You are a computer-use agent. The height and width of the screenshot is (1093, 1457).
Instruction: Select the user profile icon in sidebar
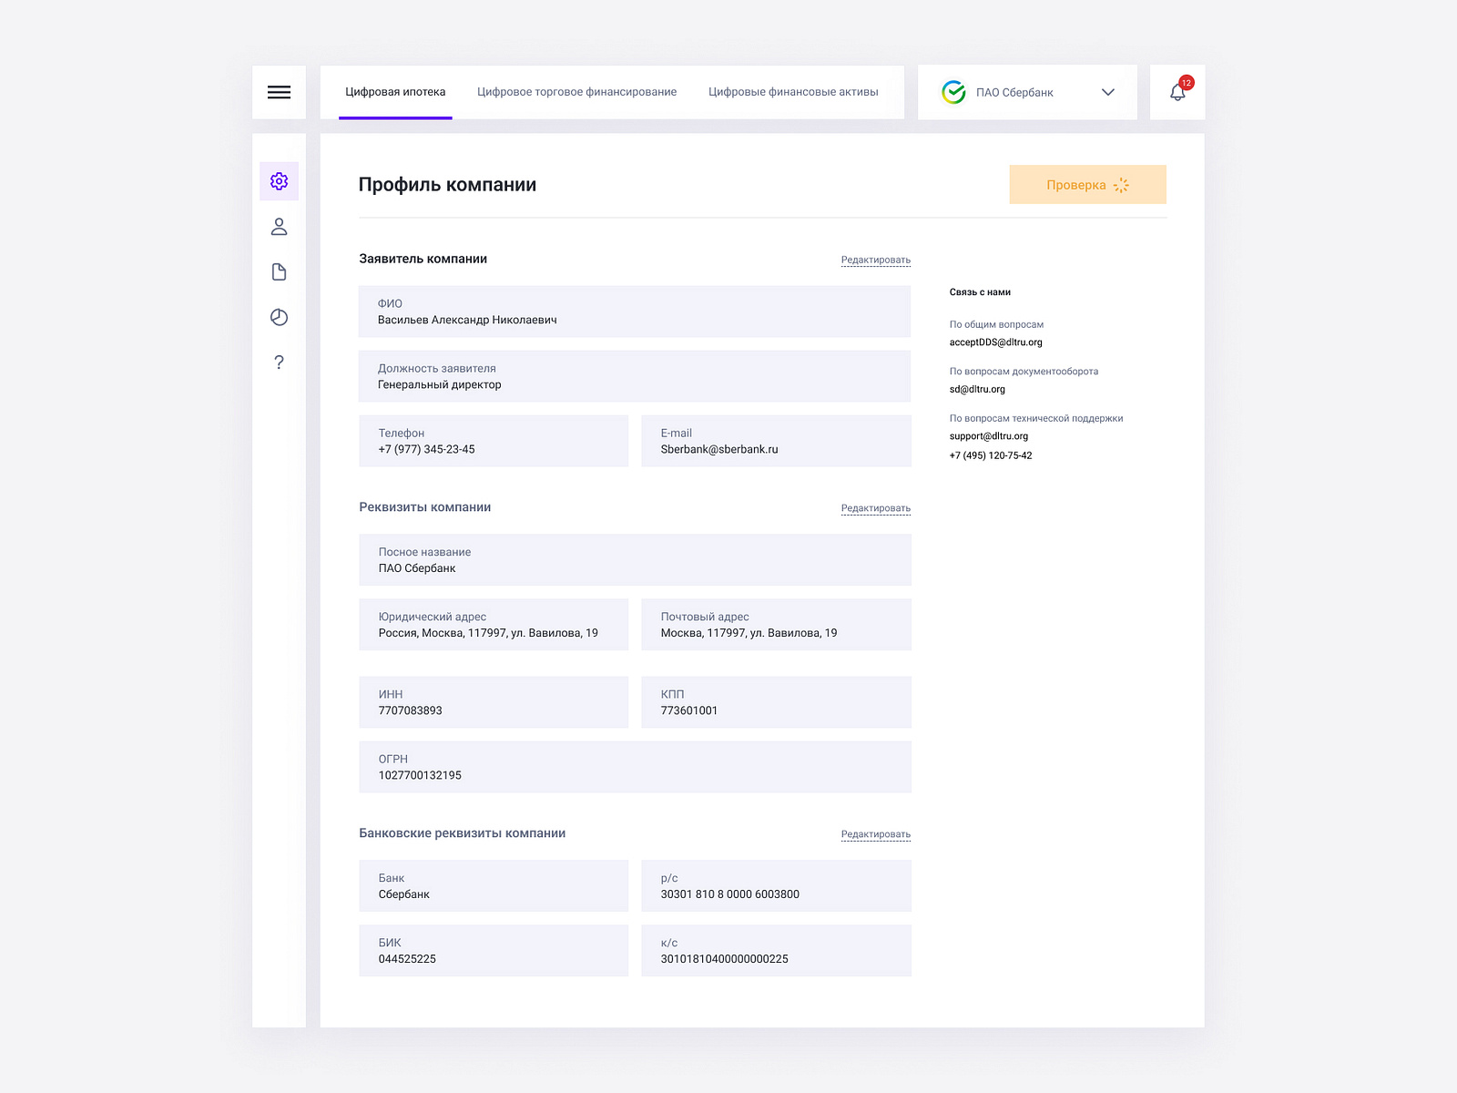coord(280,226)
